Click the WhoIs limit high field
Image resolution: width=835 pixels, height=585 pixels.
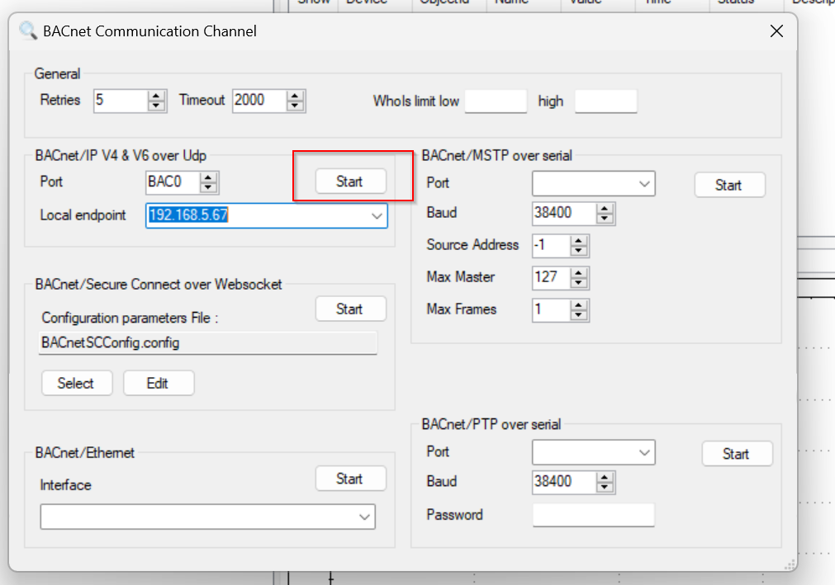pyautogui.click(x=606, y=101)
